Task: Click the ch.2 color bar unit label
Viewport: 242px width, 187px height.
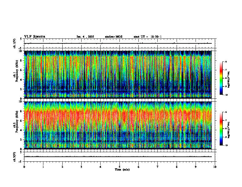Action: 229,130
